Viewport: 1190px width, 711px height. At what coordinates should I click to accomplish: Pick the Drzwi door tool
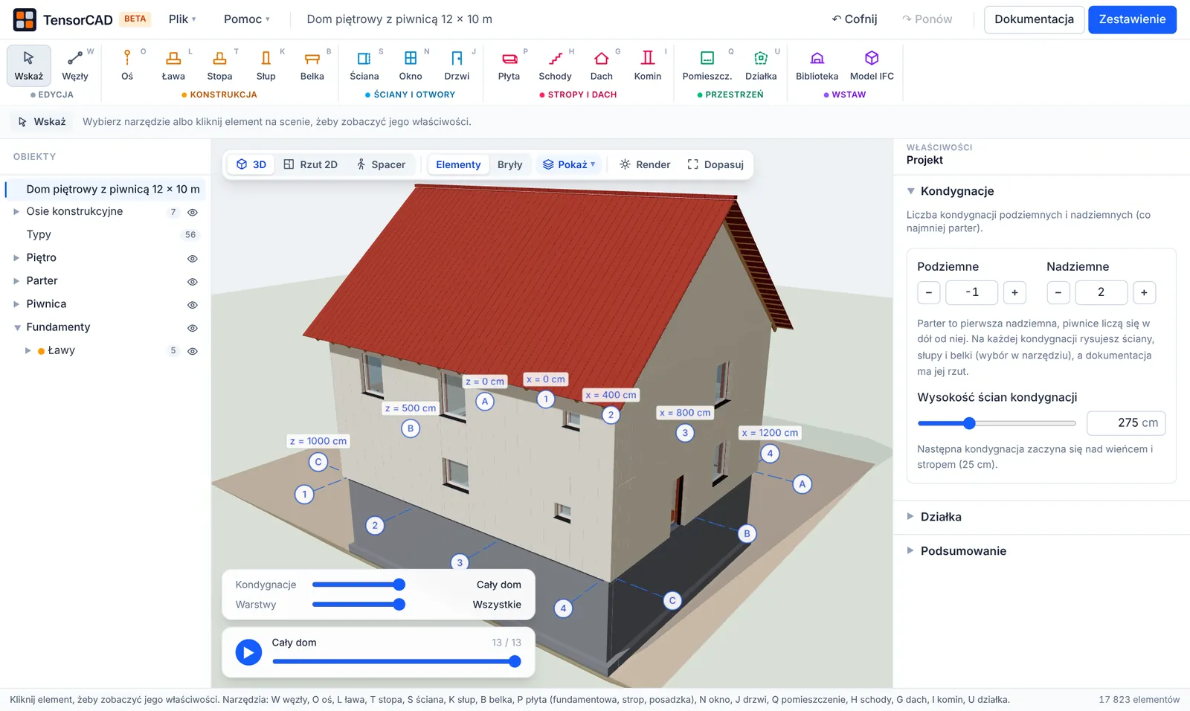point(457,65)
